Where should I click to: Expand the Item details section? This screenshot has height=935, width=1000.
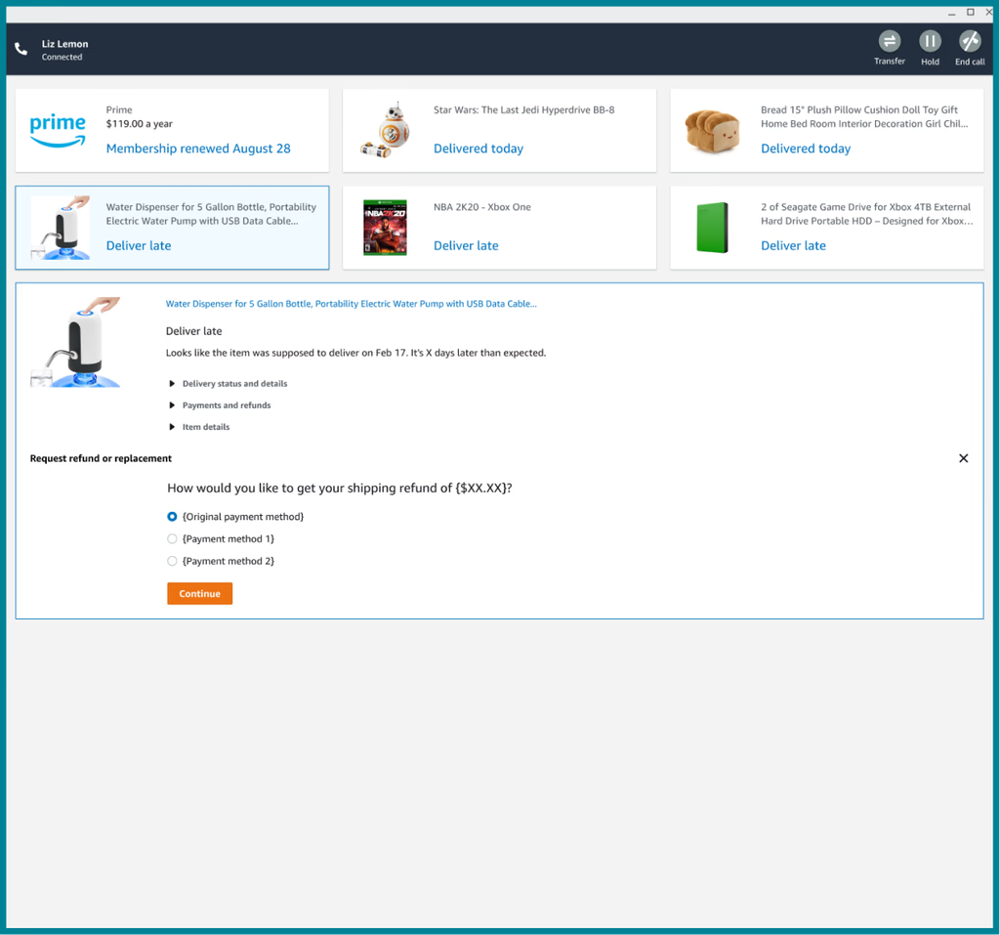point(205,427)
